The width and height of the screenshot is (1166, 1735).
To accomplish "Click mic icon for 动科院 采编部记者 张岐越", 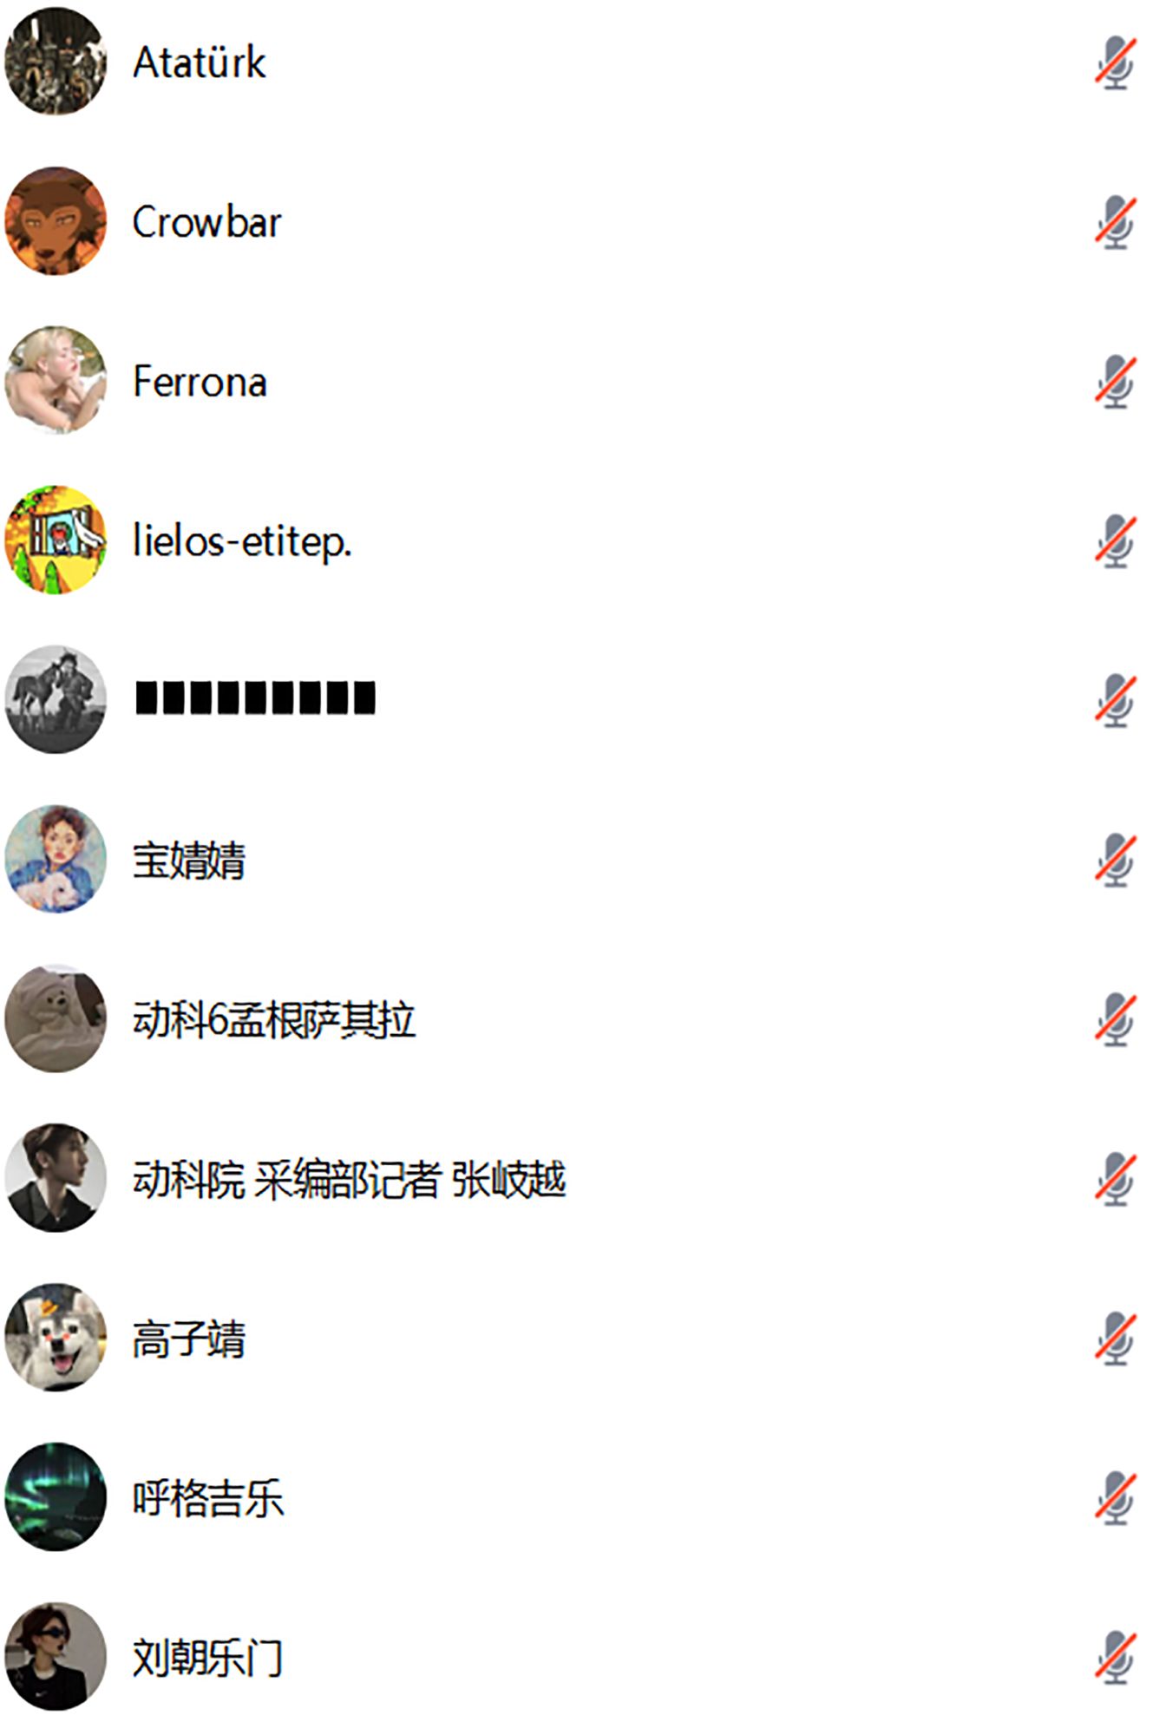I will click(x=1115, y=1179).
